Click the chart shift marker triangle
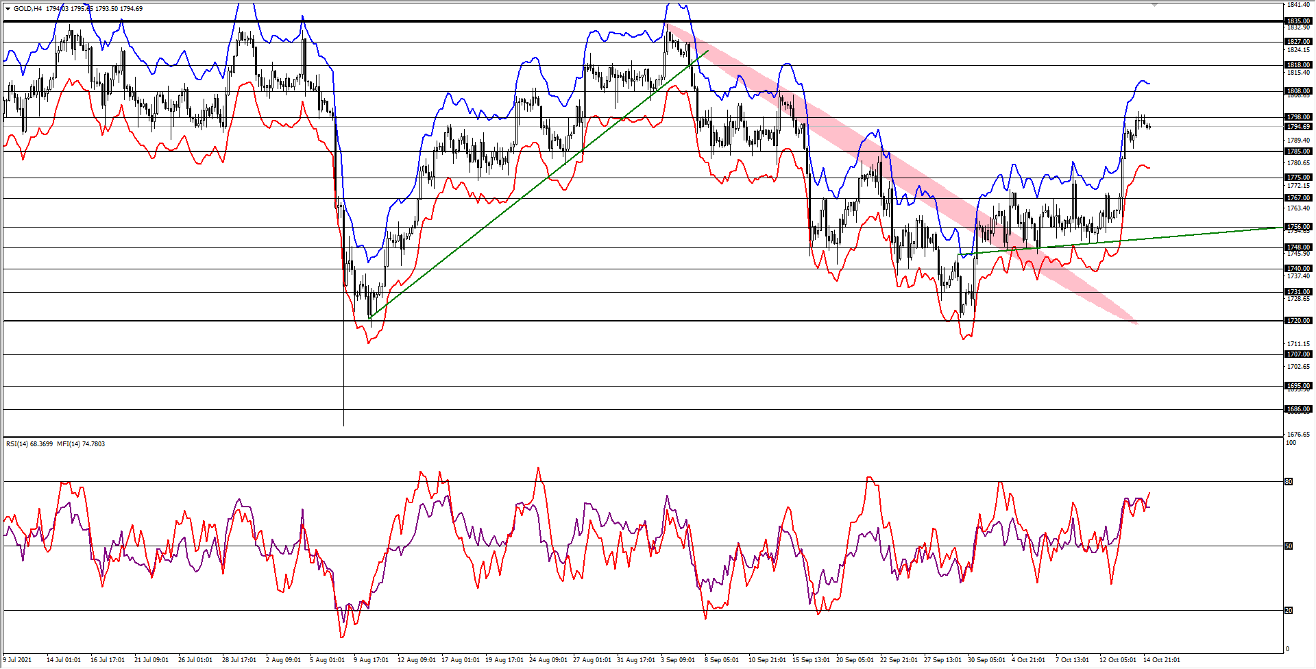This screenshot has width=1316, height=669. point(1155,5)
